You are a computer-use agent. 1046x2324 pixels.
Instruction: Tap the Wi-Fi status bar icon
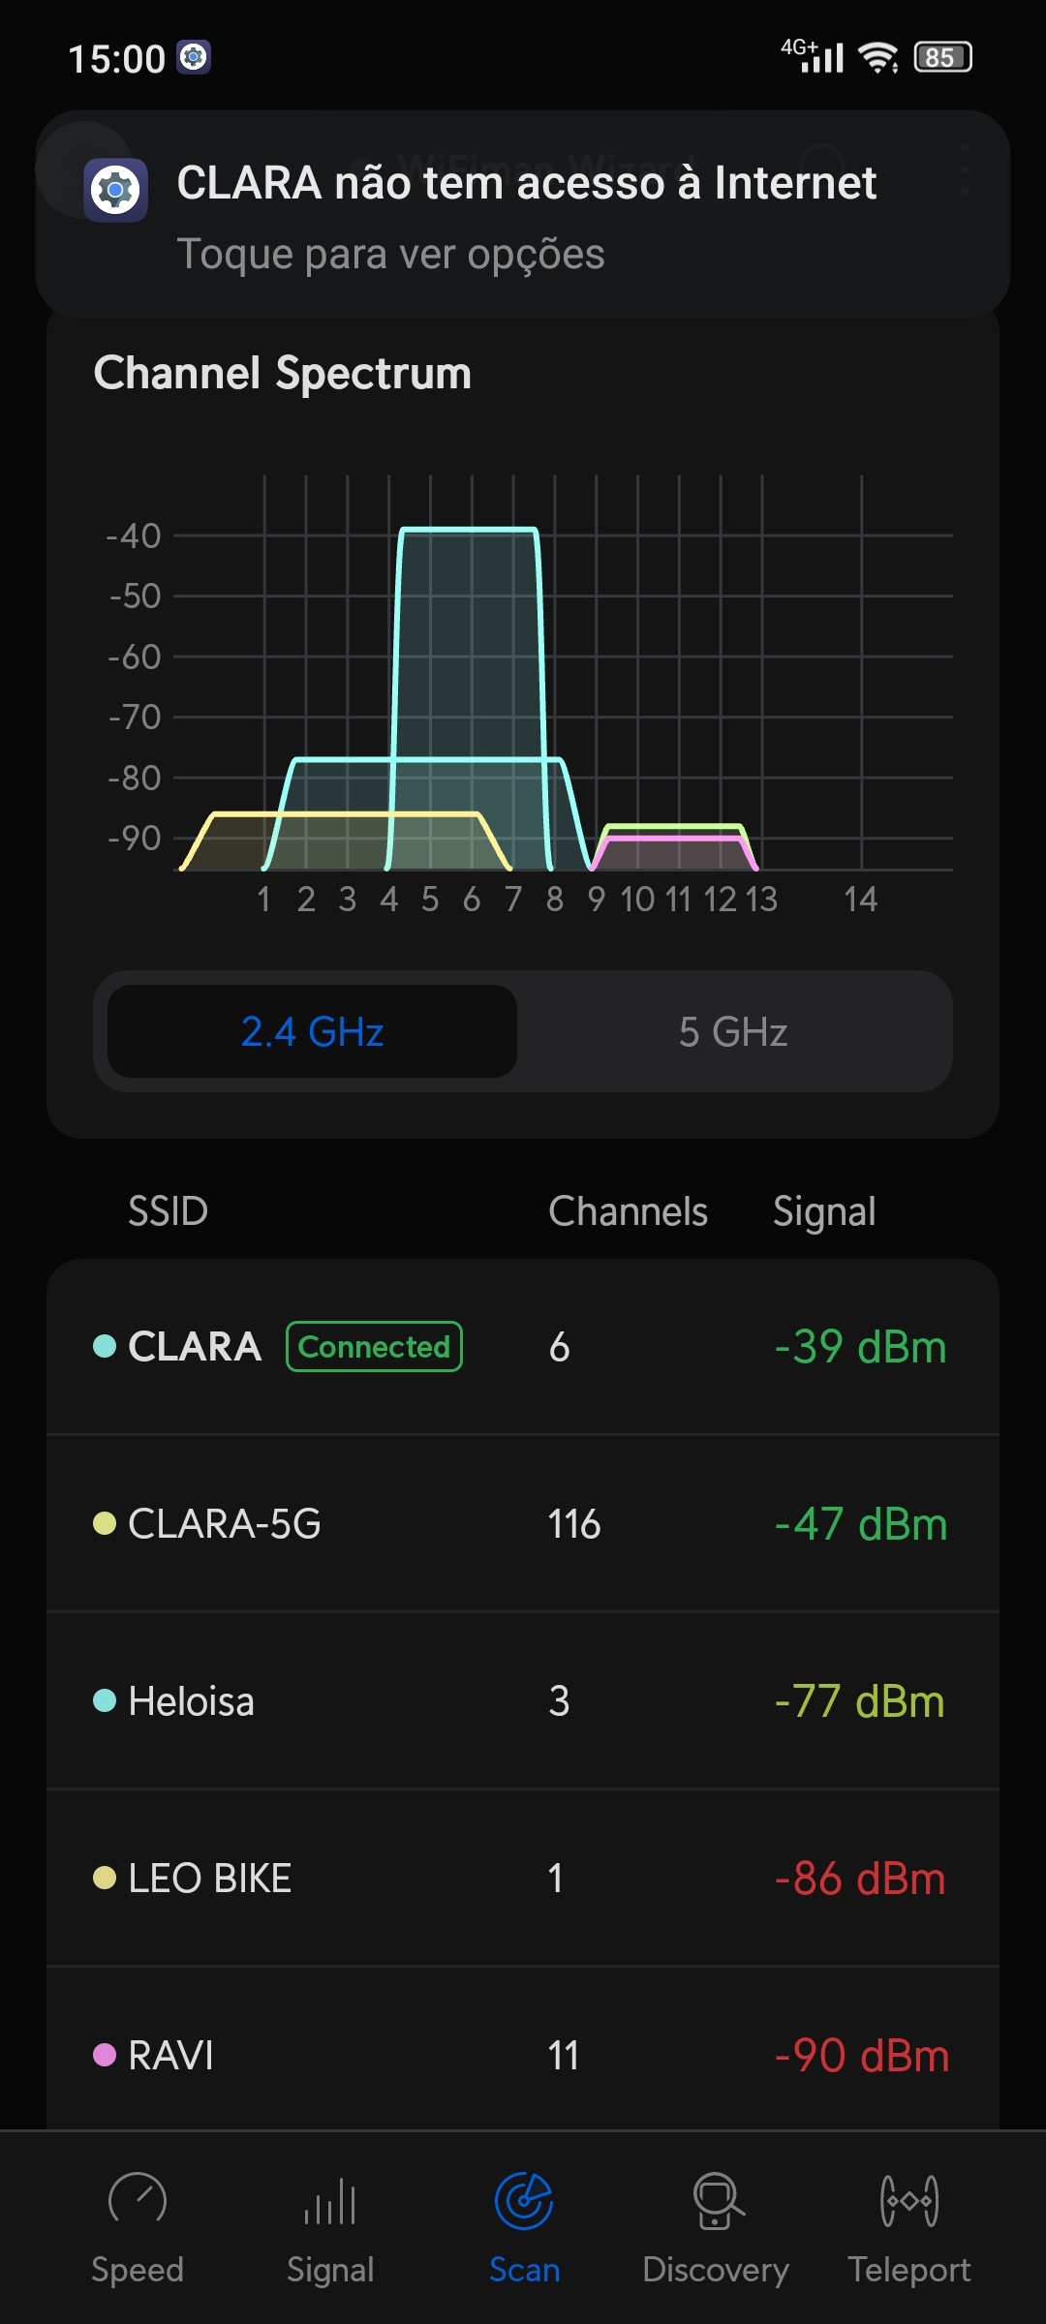coord(878,58)
